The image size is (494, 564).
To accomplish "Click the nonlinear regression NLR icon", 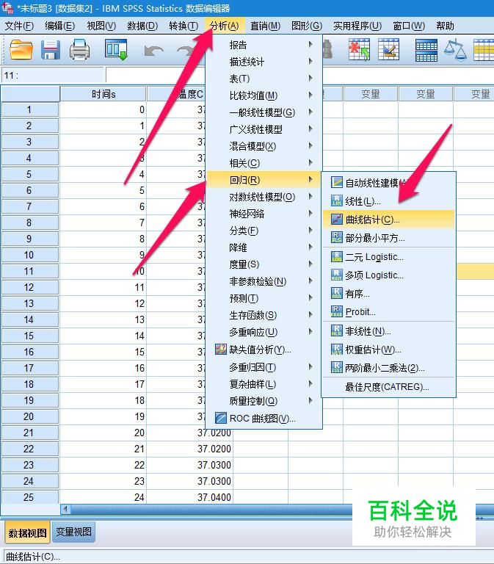I will tap(336, 330).
